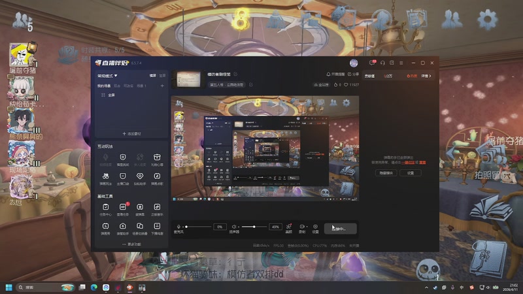
Task: Click the beauty filter icon with red dot
Action: (289, 227)
